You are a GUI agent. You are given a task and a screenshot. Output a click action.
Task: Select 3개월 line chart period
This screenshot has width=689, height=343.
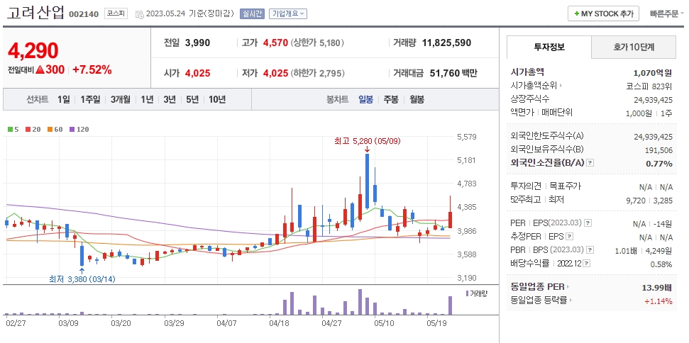pos(121,99)
